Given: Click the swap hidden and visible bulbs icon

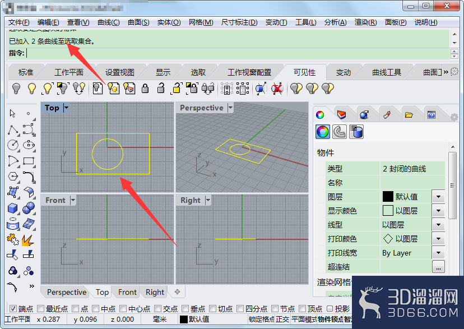Looking at the screenshot, I should coord(79,89).
